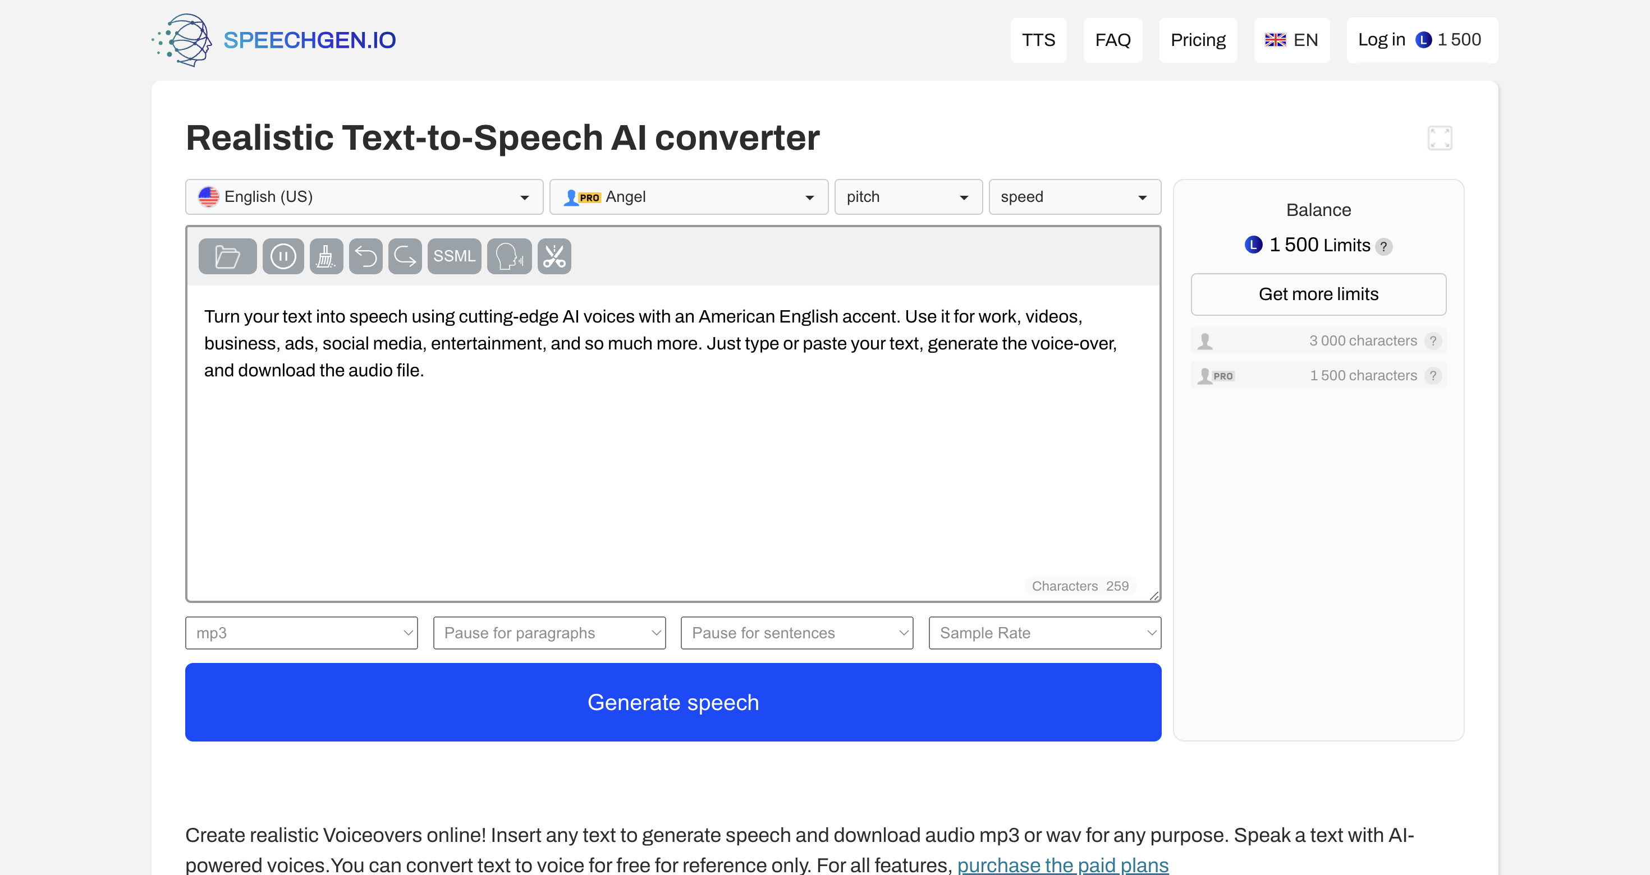Clear text with the broom icon

click(x=326, y=257)
